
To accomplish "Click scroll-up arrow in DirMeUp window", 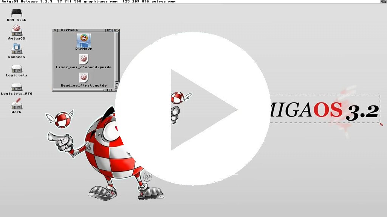I will (117, 84).
